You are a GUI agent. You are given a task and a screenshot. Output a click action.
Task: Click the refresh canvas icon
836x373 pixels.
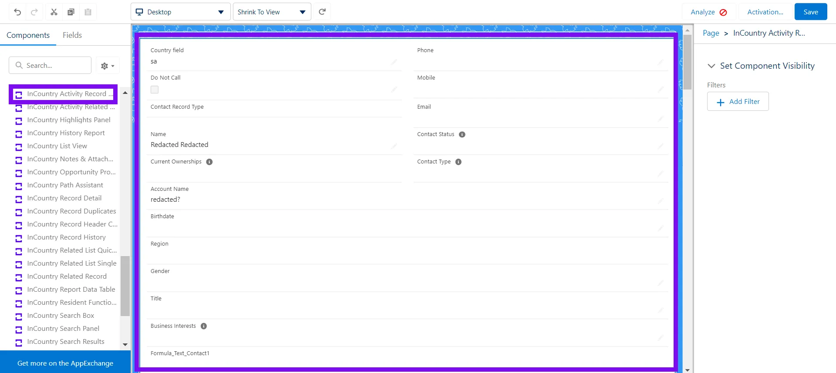click(322, 12)
